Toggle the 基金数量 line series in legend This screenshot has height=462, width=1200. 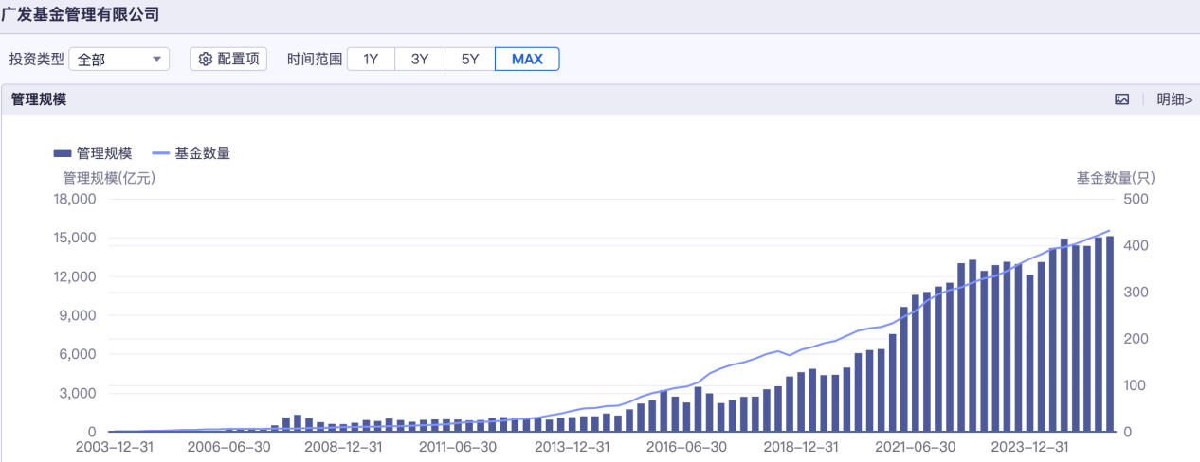(191, 153)
